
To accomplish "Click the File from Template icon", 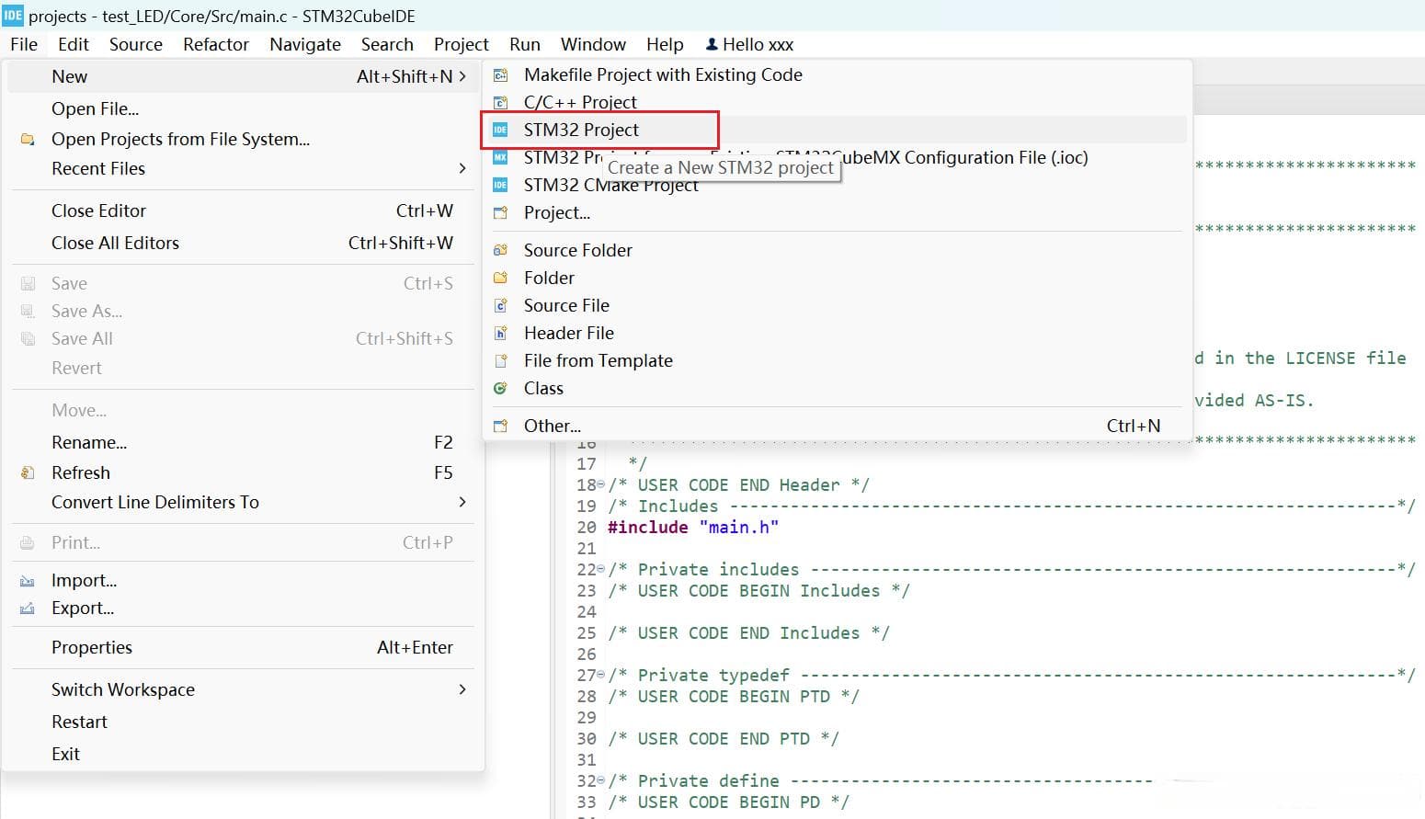I will point(500,360).
